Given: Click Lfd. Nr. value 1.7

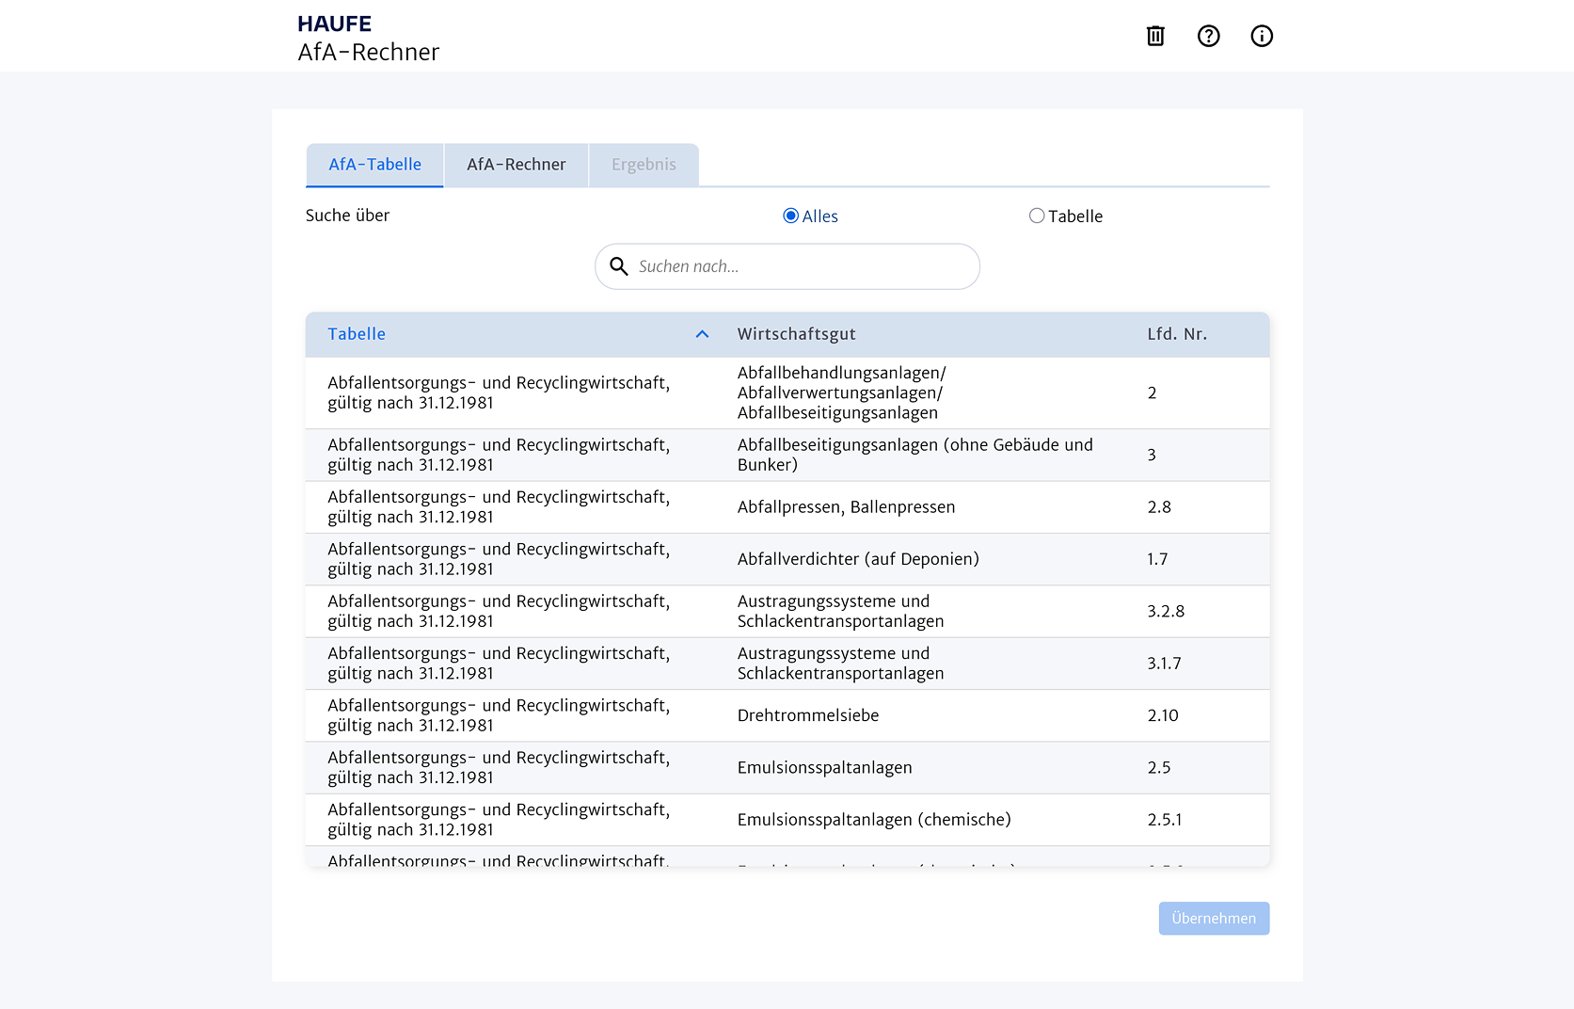Looking at the screenshot, I should coord(1157,559).
